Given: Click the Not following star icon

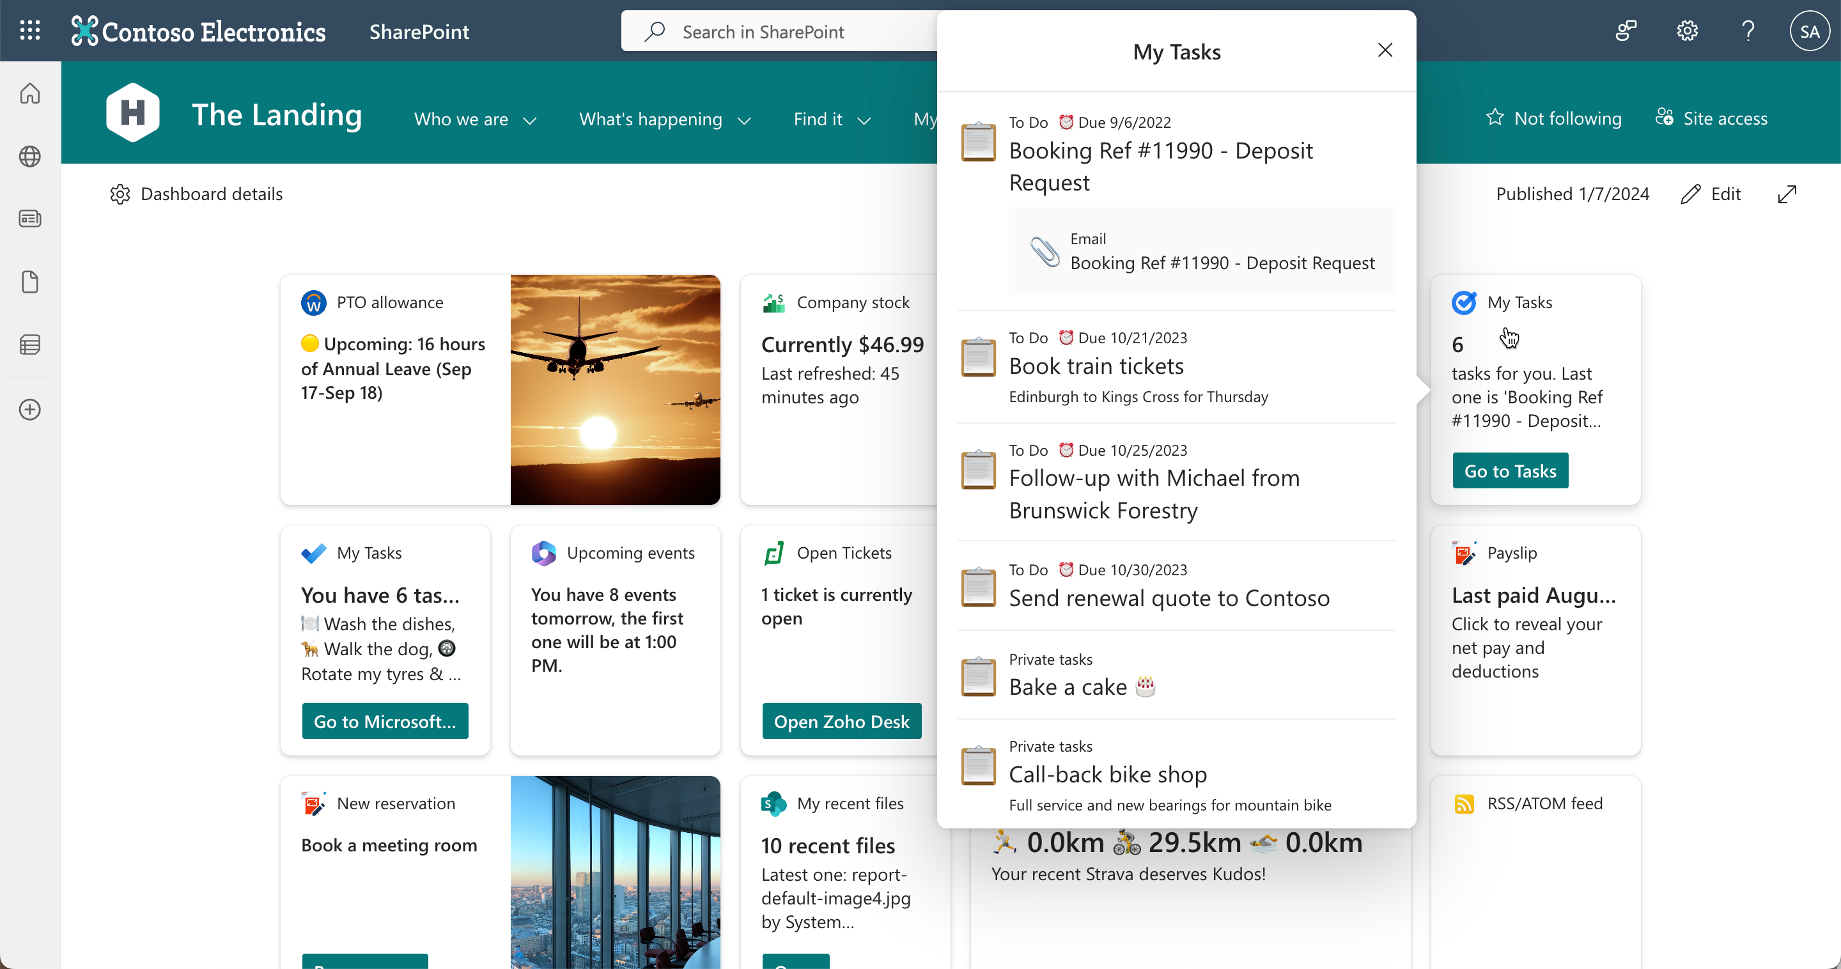Looking at the screenshot, I should pyautogui.click(x=1495, y=118).
